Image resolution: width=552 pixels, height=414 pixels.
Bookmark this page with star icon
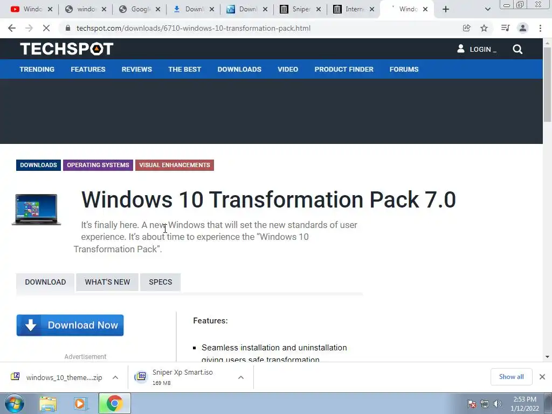(484, 28)
